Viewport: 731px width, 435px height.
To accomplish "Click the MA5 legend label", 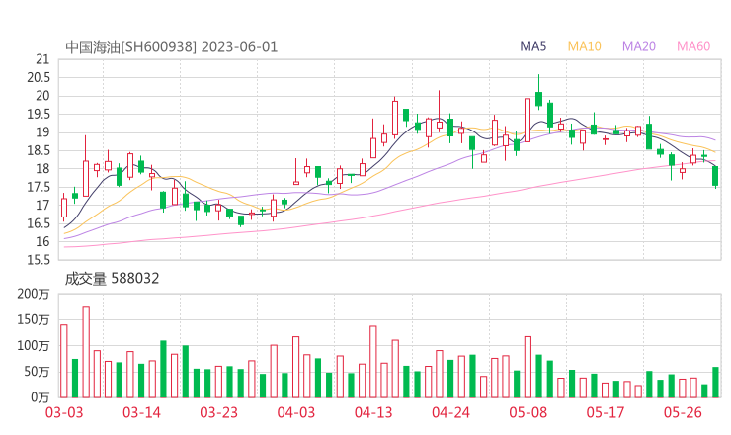I will point(532,46).
